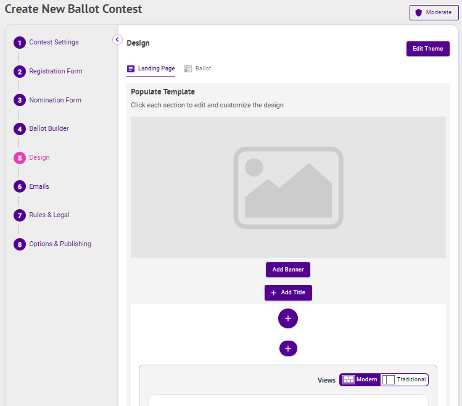Image resolution: width=462 pixels, height=406 pixels.
Task: Click the step 4 number circle
Action: (x=20, y=129)
